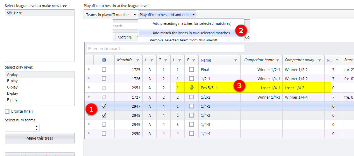This screenshot has width=354, height=156.
Task: Expand row details for match 2950
Action: coord(89,133)
